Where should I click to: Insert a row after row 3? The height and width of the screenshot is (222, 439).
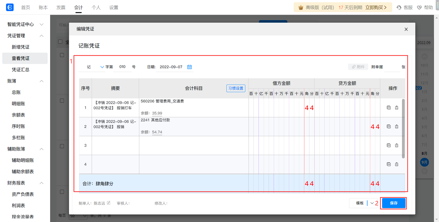(x=389, y=145)
